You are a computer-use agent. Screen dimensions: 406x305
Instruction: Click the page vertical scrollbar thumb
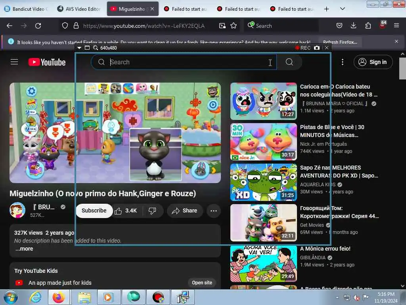[402, 68]
